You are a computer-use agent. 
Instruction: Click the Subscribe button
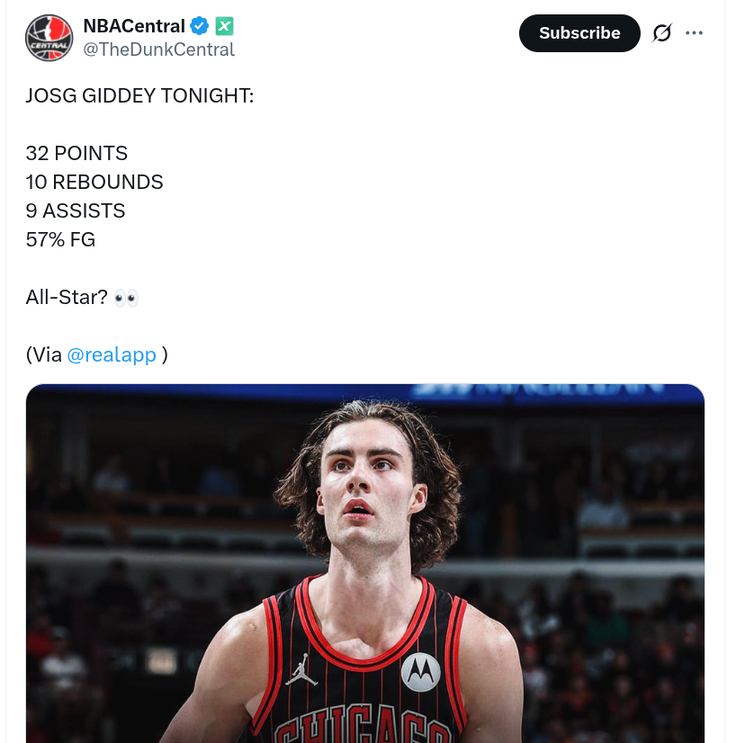[x=579, y=33]
